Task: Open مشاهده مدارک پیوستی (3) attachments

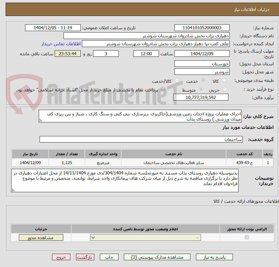Action: (x=157, y=257)
